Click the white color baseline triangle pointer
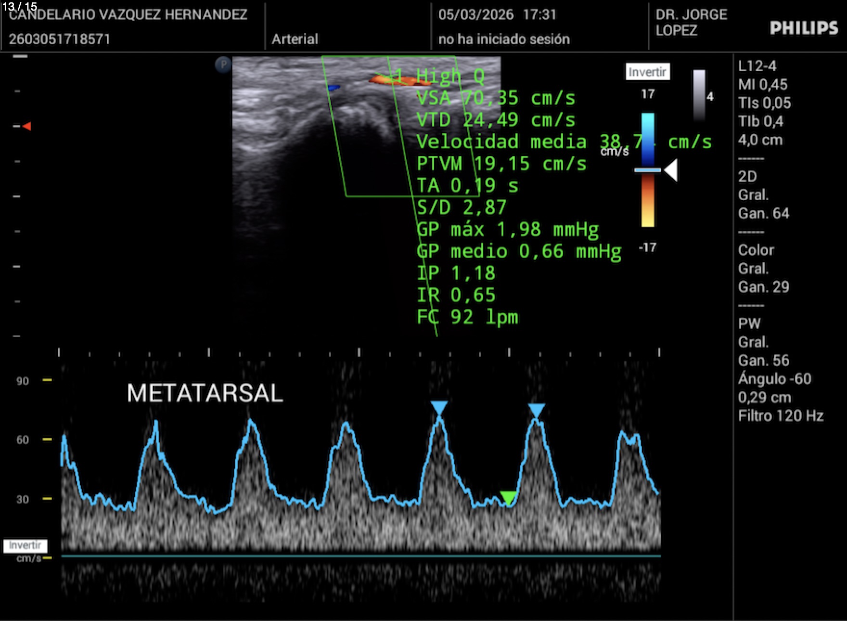The width and height of the screenshot is (847, 621). click(x=671, y=170)
